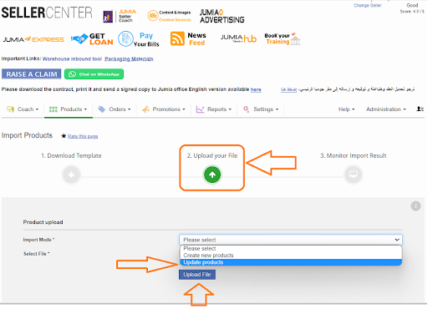Open the Products menu
Image resolution: width=428 pixels, height=309 pixels.
pyautogui.click(x=69, y=109)
